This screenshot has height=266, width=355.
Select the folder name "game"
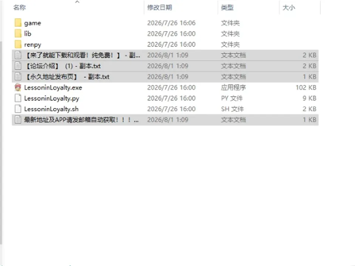(x=33, y=23)
